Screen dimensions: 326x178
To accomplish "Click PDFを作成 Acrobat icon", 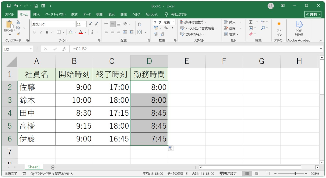I will (299, 29).
